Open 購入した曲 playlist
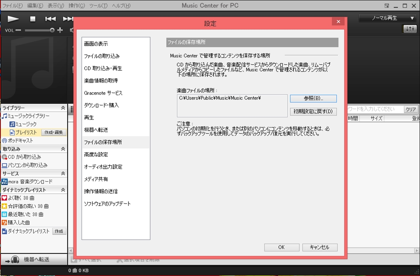The width and height of the screenshot is (420, 276). click(x=16, y=222)
